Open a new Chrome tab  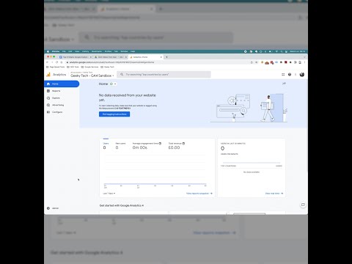166,57
